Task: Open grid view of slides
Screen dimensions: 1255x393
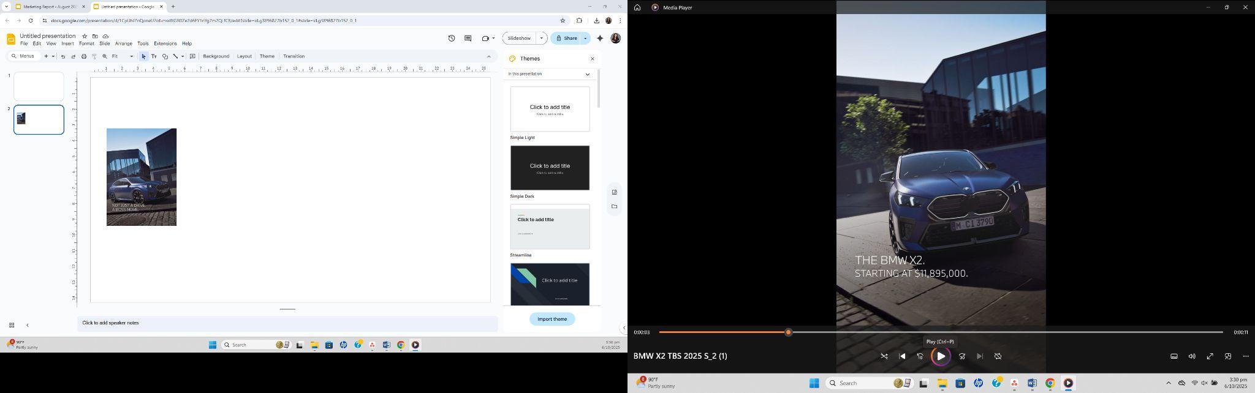Action: click(12, 325)
